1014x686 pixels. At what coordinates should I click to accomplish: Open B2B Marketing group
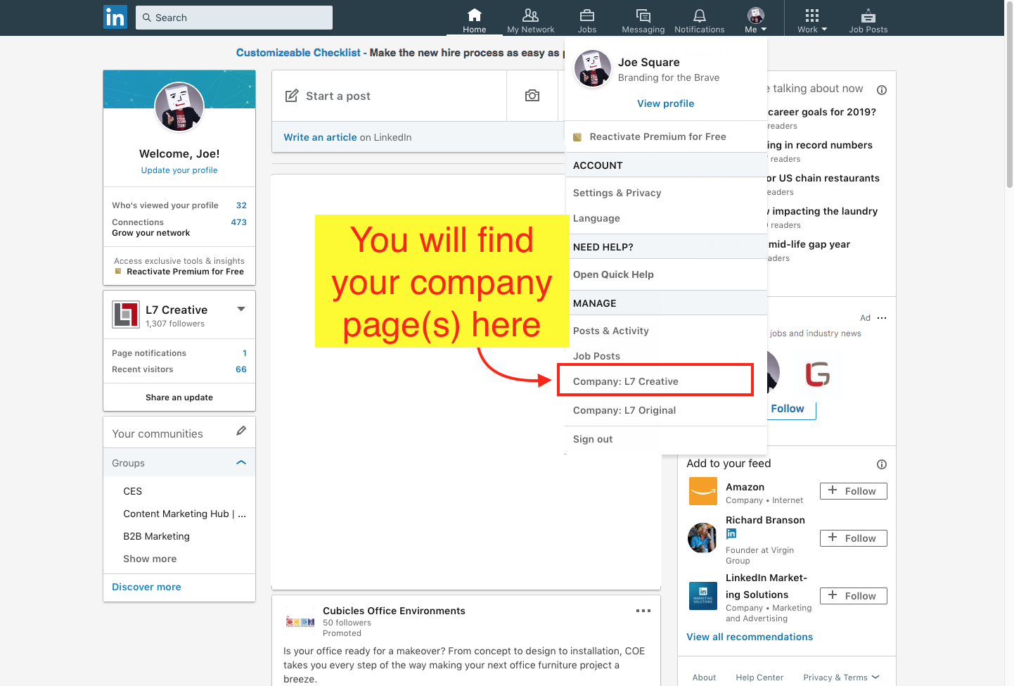[157, 536]
